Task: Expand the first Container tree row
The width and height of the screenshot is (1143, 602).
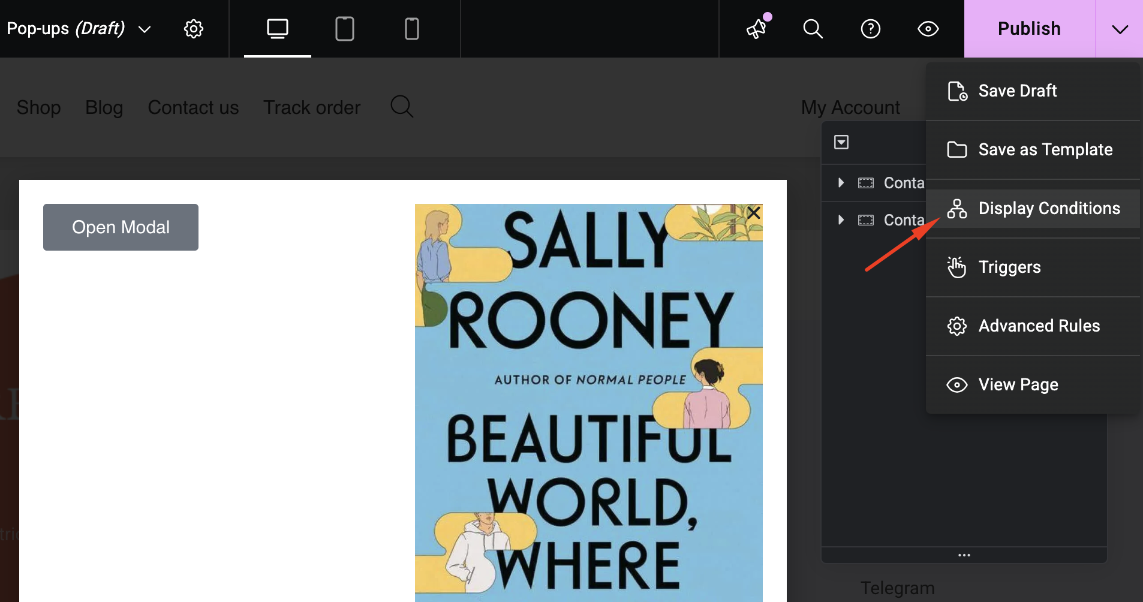Action: click(x=841, y=183)
